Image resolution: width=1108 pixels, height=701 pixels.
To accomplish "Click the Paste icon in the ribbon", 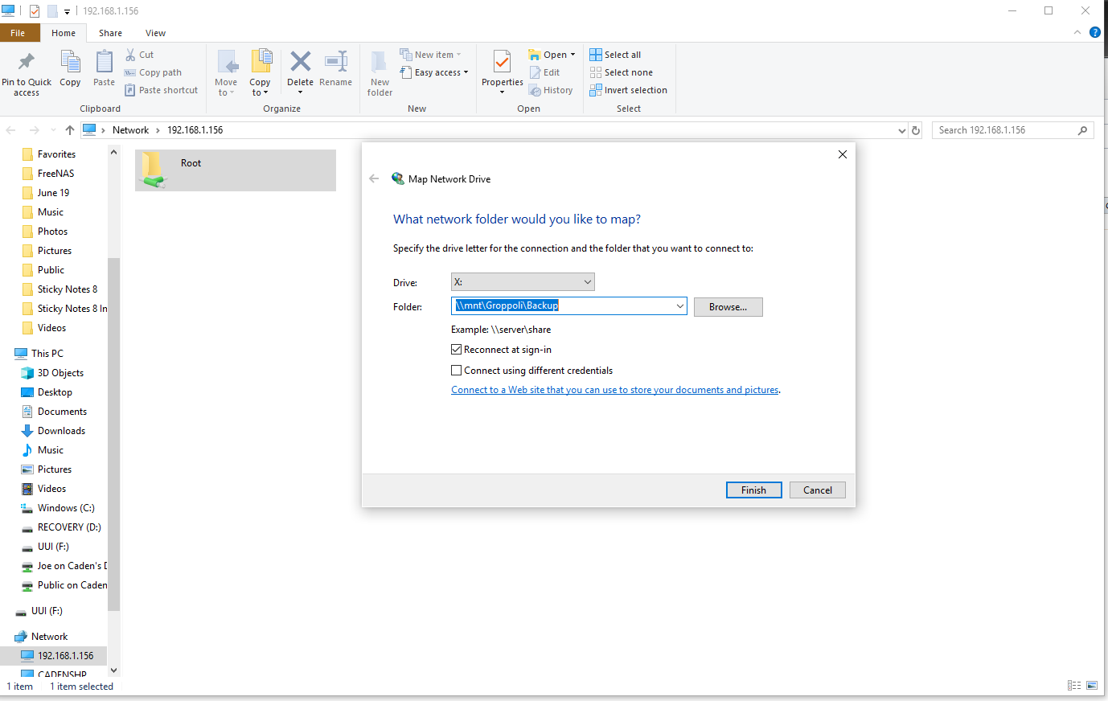I will (105, 63).
